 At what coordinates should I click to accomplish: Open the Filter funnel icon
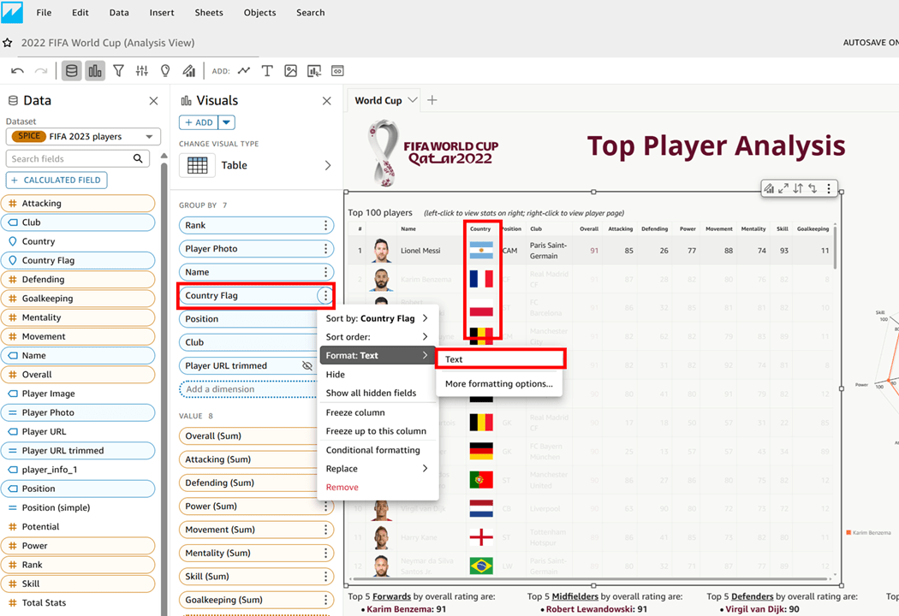(x=119, y=71)
